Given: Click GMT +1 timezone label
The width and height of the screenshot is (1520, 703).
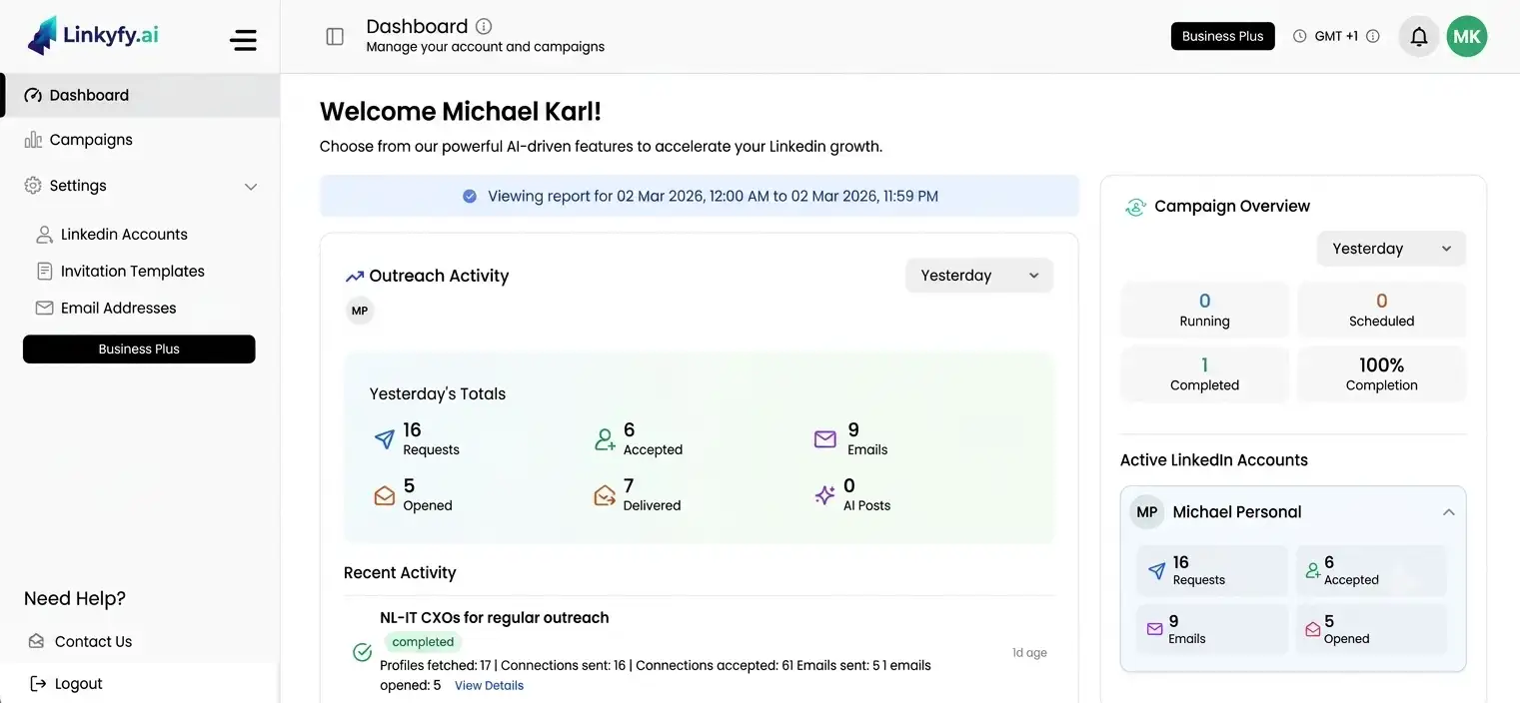Looking at the screenshot, I should click(x=1336, y=36).
